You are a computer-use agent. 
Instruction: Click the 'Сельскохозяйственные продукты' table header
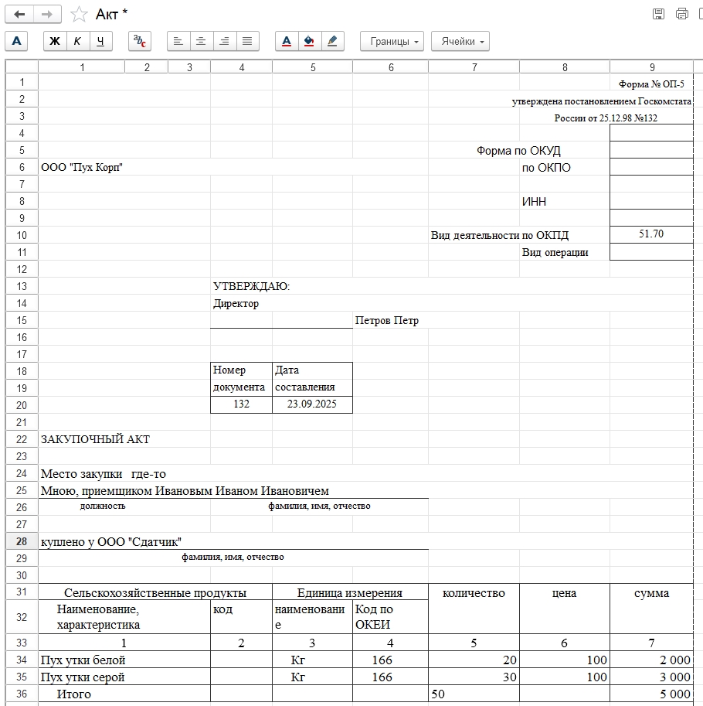155,592
